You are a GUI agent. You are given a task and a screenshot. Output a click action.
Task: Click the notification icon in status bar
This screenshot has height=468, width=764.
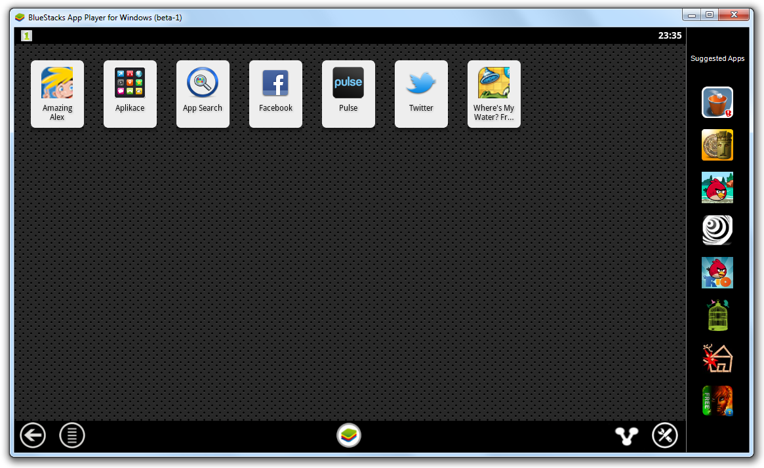27,35
